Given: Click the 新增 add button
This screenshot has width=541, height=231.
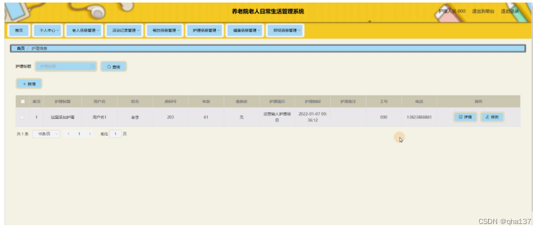Looking at the screenshot, I should [x=29, y=84].
